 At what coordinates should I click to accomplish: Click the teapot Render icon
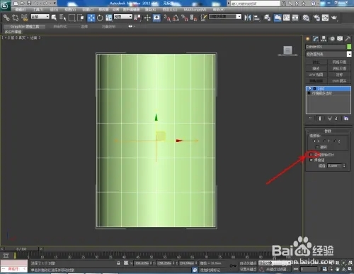pos(334,18)
